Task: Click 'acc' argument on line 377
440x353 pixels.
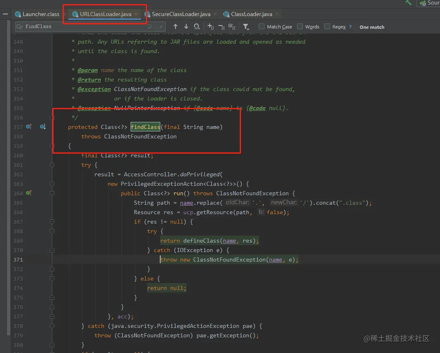Action: [122, 316]
